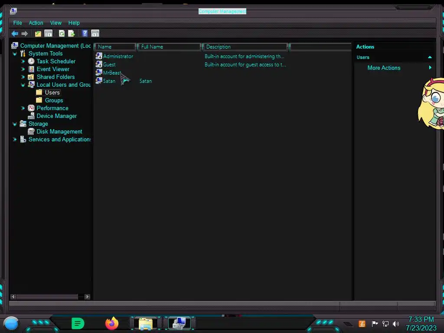Click the Performance monitor icon
Viewport: 444px width, 333px height.
[31, 108]
